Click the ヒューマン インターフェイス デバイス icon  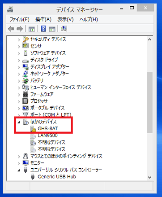tap(26, 88)
